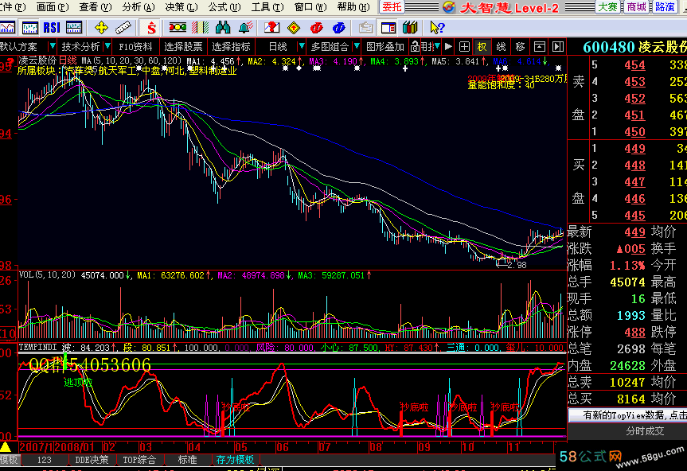Click the 大智慧 logo globe icon
This screenshot has width=687, height=471.
coord(449,7)
